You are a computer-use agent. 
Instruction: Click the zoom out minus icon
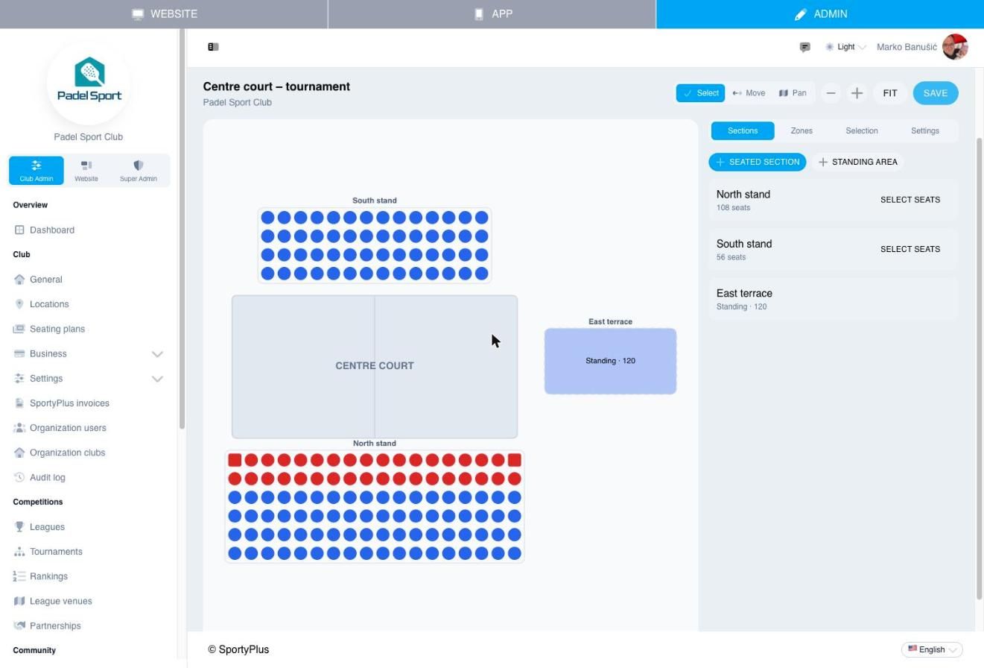(x=831, y=93)
